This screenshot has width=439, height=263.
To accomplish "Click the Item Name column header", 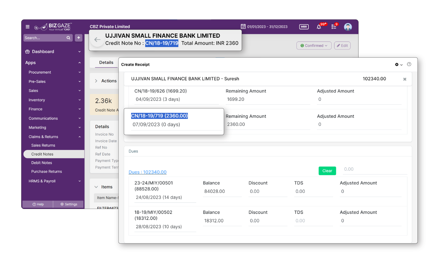I will coord(107,198).
